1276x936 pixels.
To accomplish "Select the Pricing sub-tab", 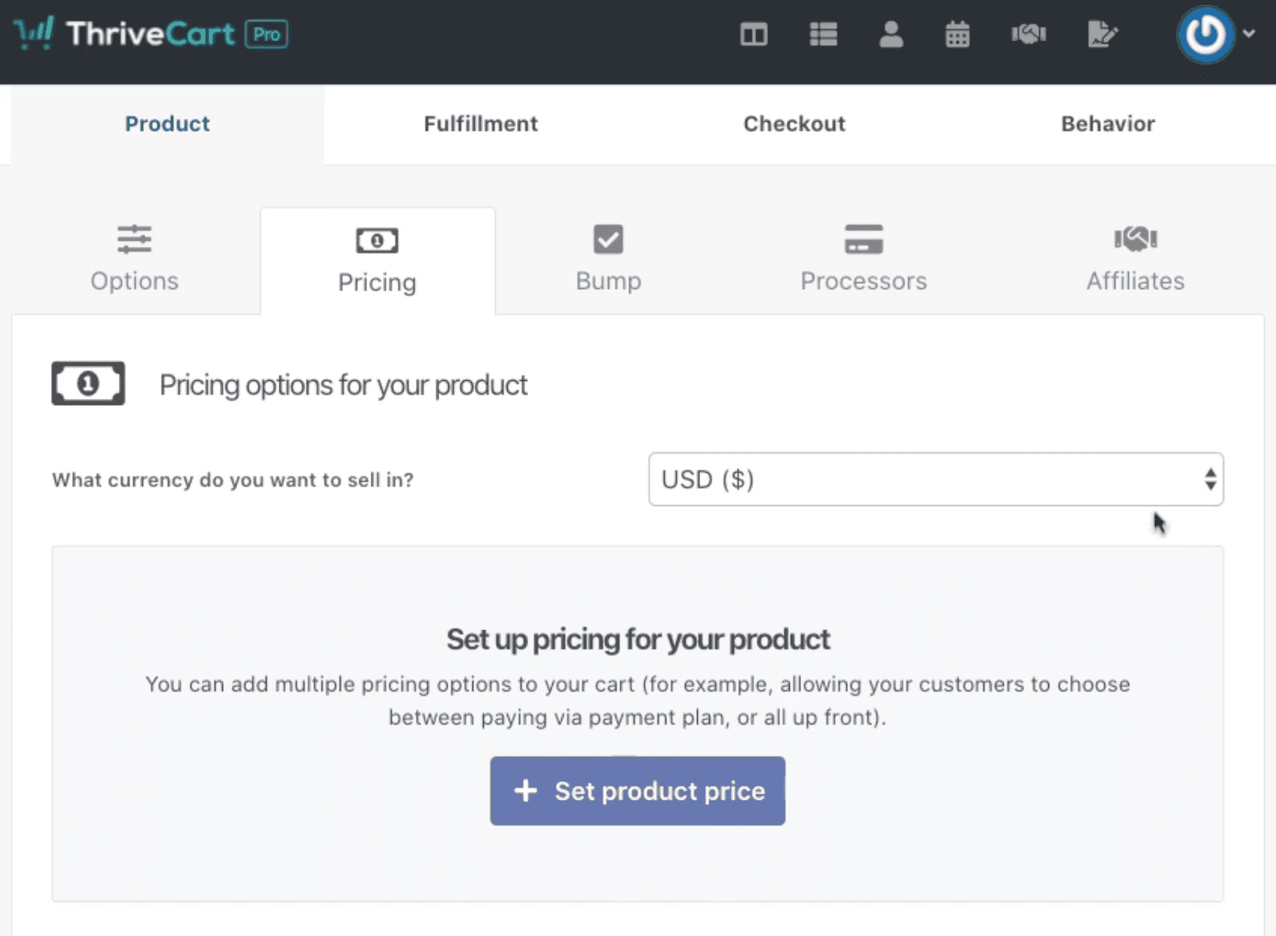I will tap(377, 261).
